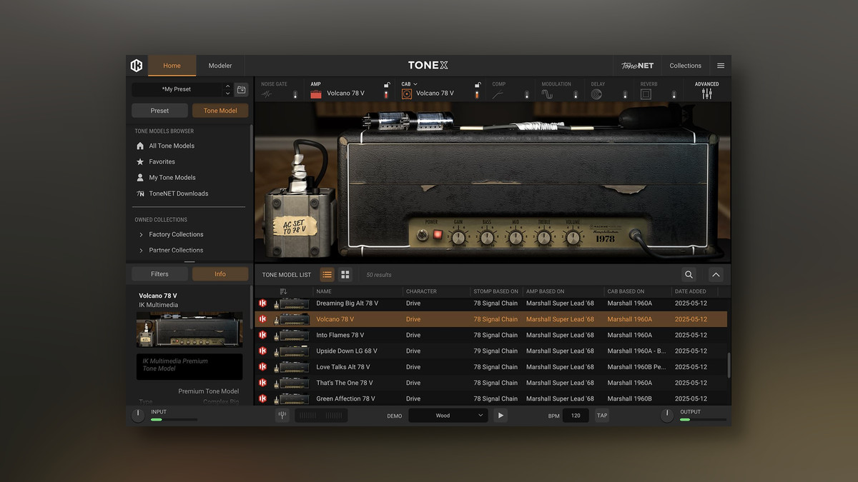Collapse the tone model list panel
The image size is (858, 482).
716,274
